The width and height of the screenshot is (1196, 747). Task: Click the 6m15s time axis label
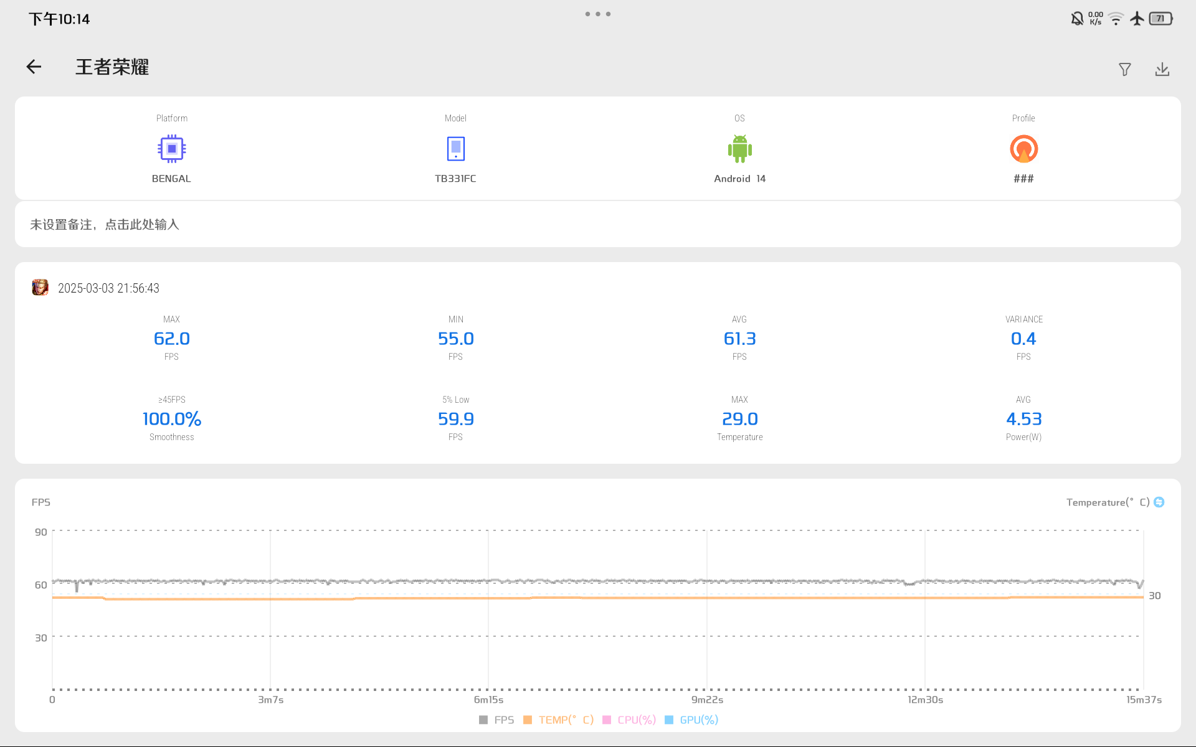[x=488, y=700]
